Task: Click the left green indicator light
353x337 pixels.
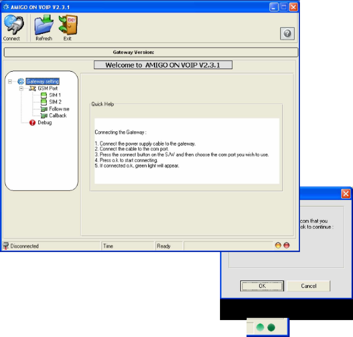Action: point(260,327)
